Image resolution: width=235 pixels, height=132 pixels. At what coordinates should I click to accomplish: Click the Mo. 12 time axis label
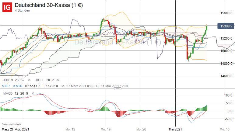(x=70, y=129)
